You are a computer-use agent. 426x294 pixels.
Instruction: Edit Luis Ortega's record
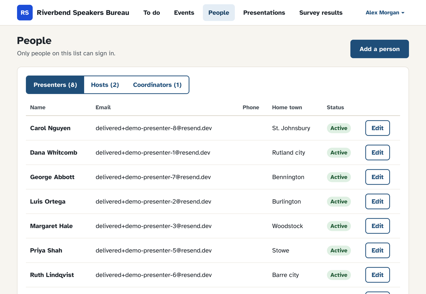377,201
